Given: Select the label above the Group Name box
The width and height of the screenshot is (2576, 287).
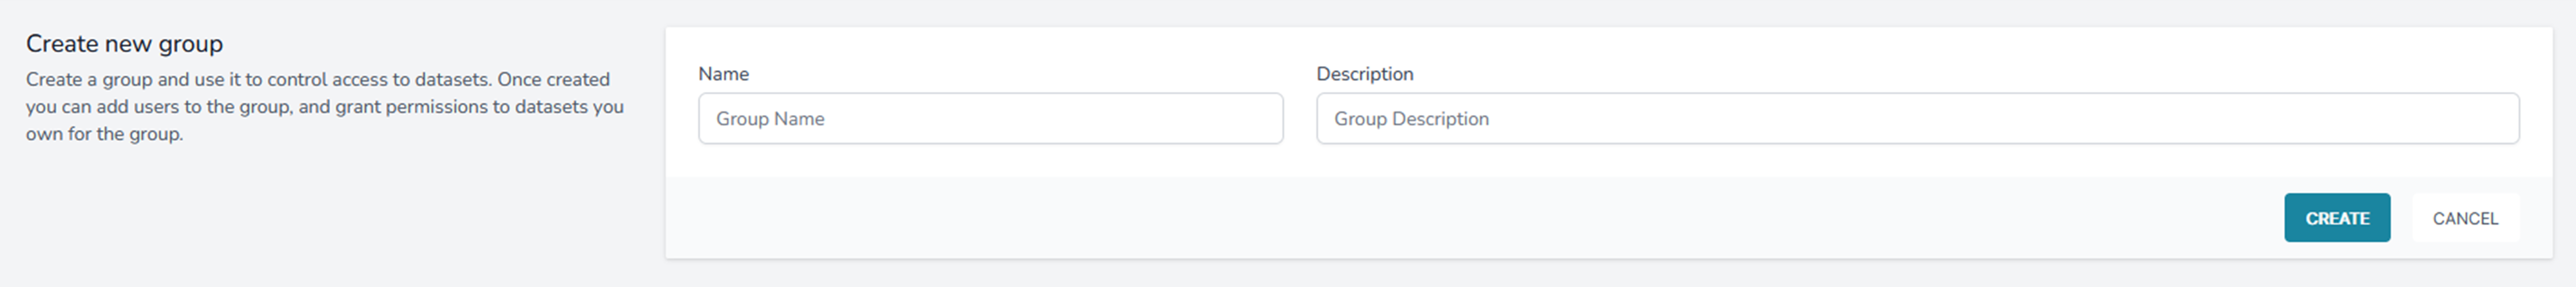Looking at the screenshot, I should pos(723,74).
